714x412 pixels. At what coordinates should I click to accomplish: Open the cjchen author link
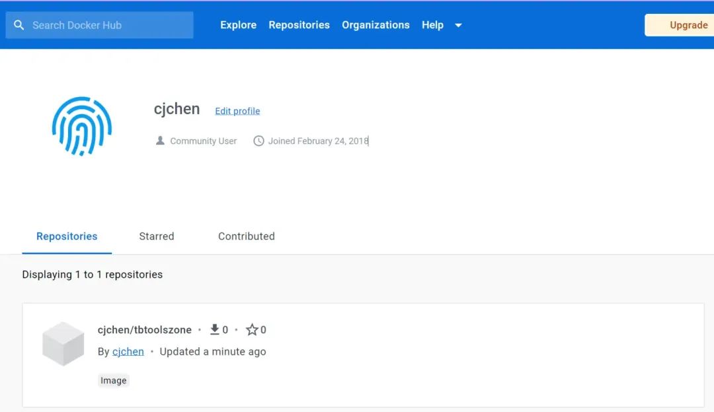(128, 351)
